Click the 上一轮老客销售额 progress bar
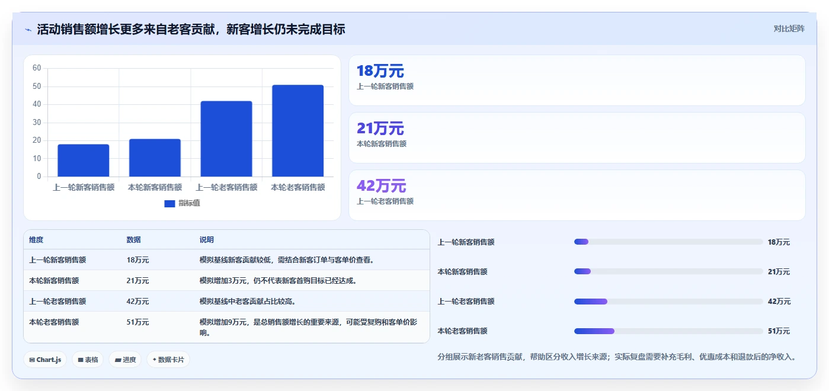This screenshot has width=829, height=391. tap(668, 301)
